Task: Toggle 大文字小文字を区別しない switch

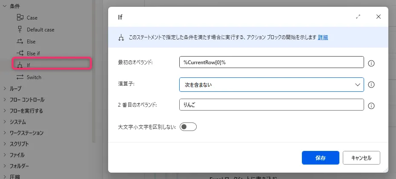Action: [188, 127]
